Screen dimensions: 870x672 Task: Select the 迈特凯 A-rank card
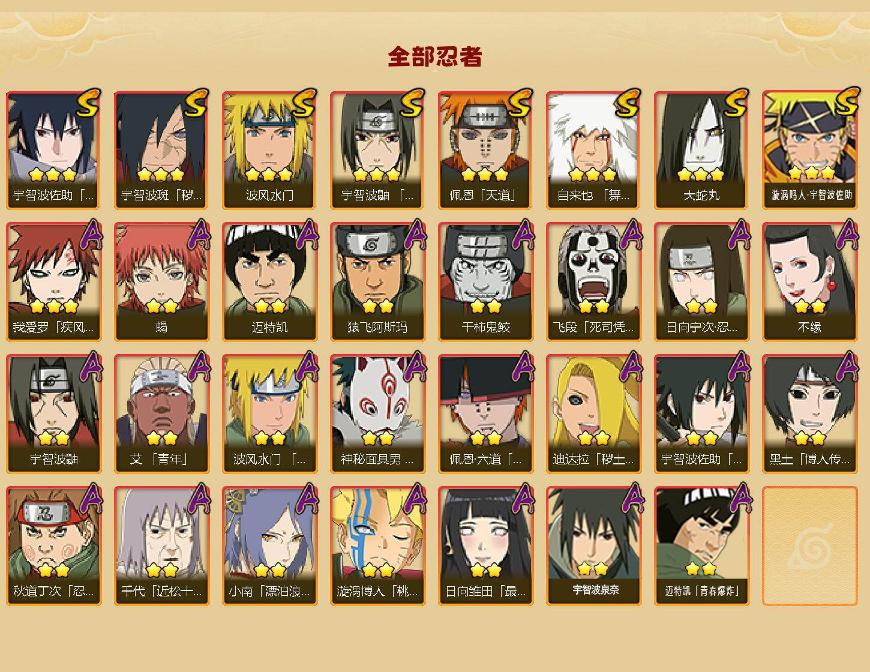pos(269,282)
